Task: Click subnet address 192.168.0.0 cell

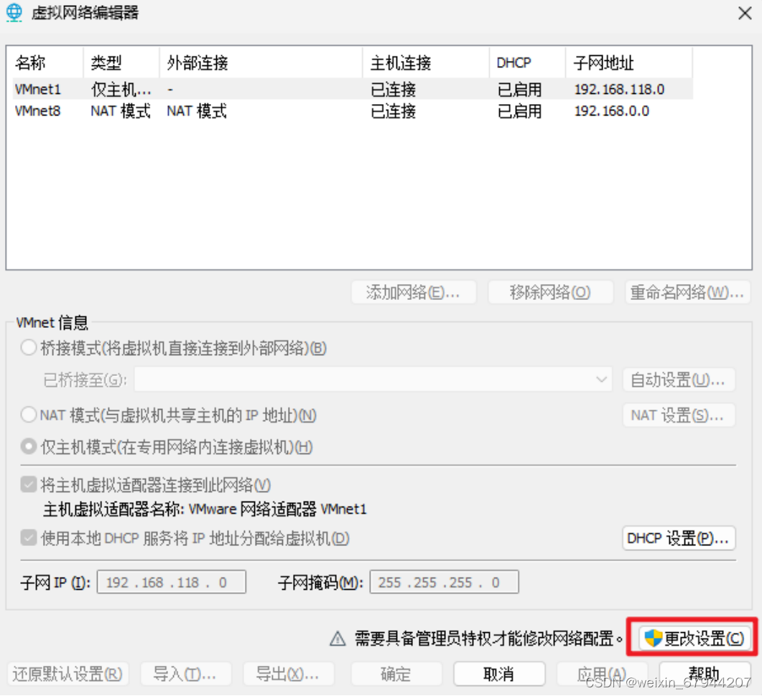Action: pos(611,111)
